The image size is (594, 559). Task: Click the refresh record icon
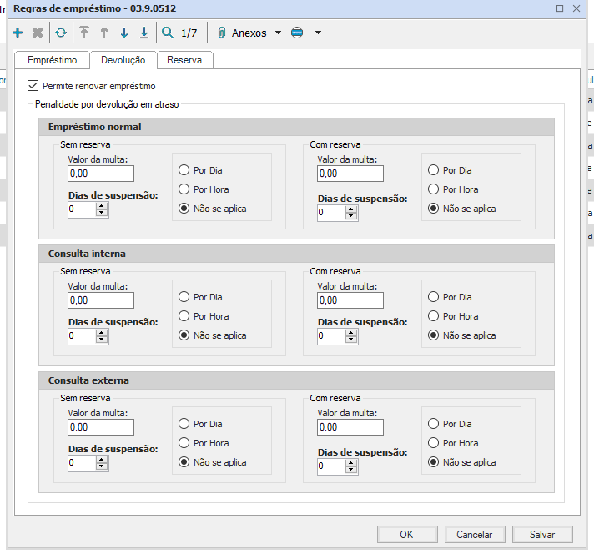60,33
